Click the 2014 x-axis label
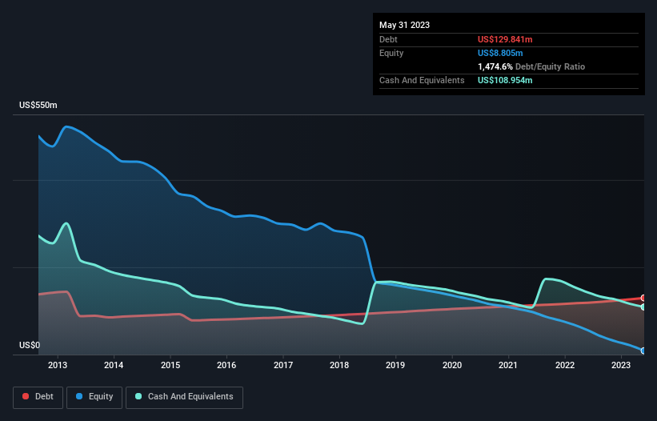This screenshot has height=421, width=657. [114, 365]
